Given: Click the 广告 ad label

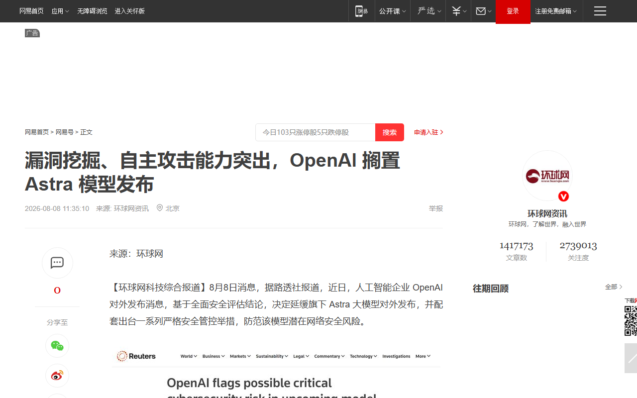Looking at the screenshot, I should tap(32, 33).
